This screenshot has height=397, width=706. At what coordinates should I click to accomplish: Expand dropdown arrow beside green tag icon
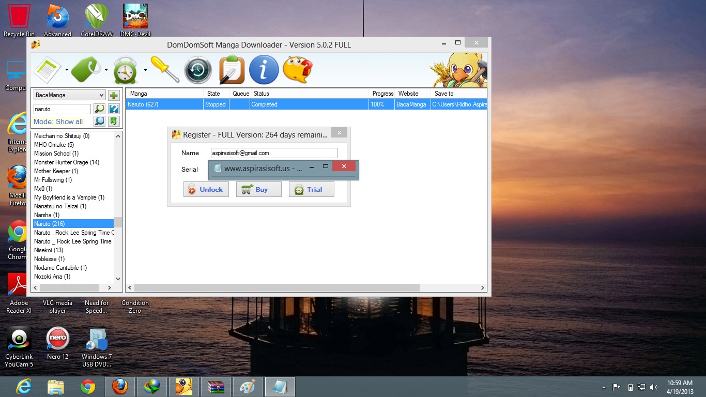[x=106, y=70]
